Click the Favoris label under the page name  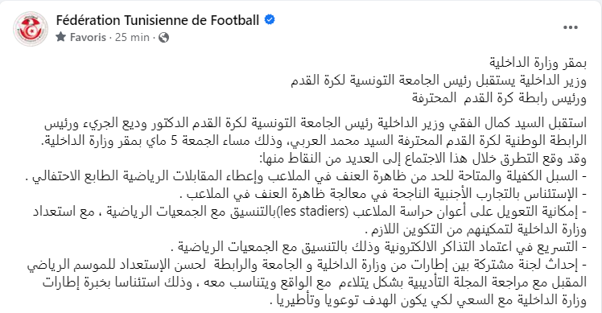coord(88,37)
